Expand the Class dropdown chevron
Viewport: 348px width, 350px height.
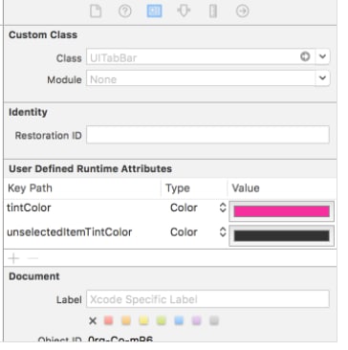[x=322, y=56]
